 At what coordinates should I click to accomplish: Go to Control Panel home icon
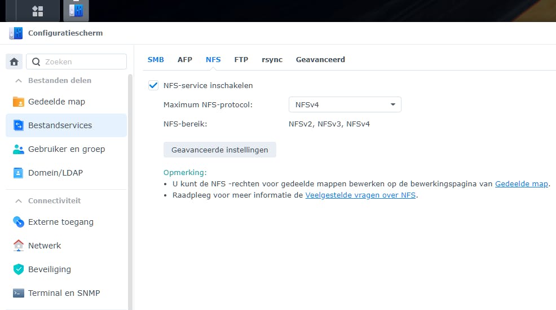tap(15, 62)
